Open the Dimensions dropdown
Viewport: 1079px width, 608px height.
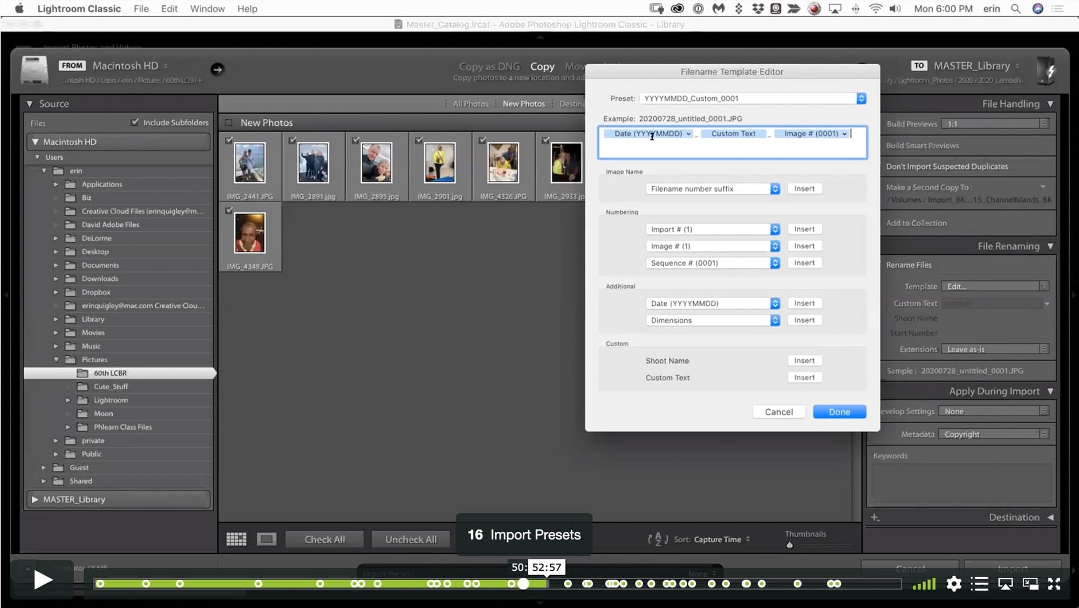point(713,320)
